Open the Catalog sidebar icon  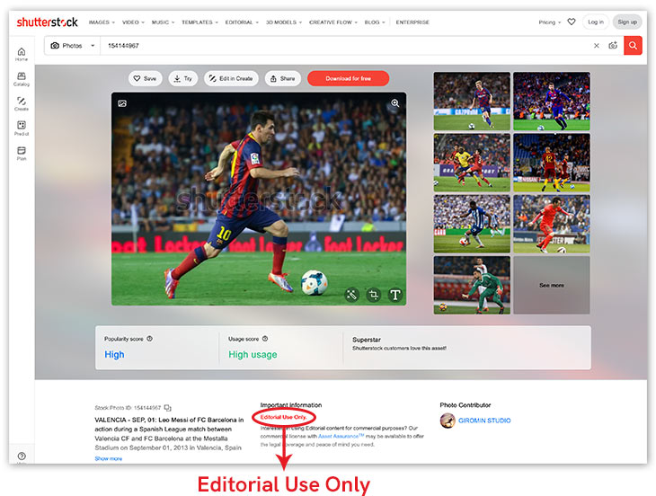(x=22, y=79)
